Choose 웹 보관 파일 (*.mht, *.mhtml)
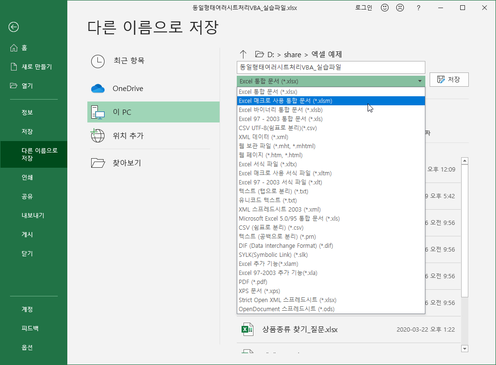The height and width of the screenshot is (365, 496). 331,146
